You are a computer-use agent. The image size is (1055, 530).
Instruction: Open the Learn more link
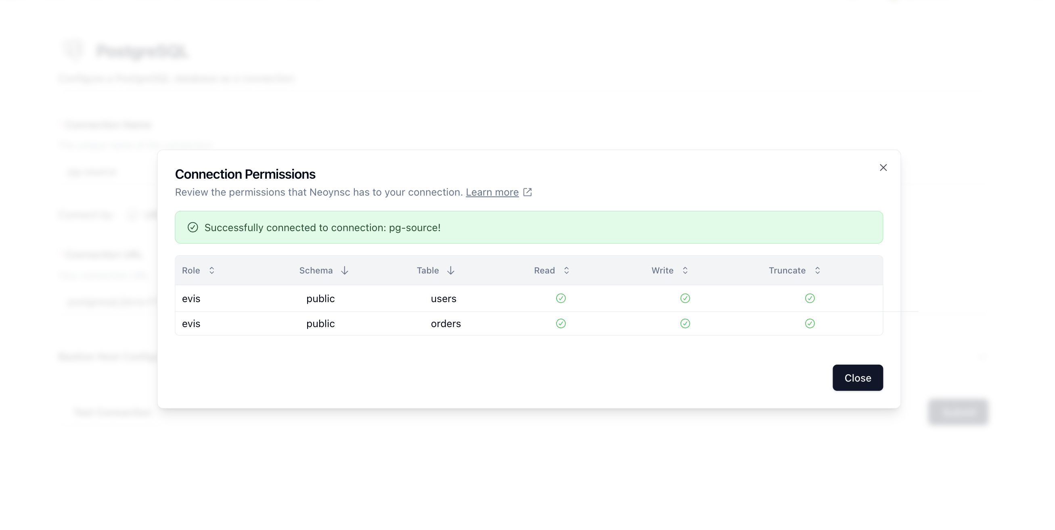pos(492,192)
